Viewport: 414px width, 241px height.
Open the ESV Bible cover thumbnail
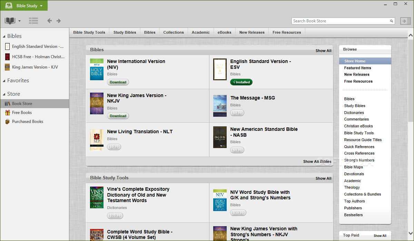click(x=220, y=70)
